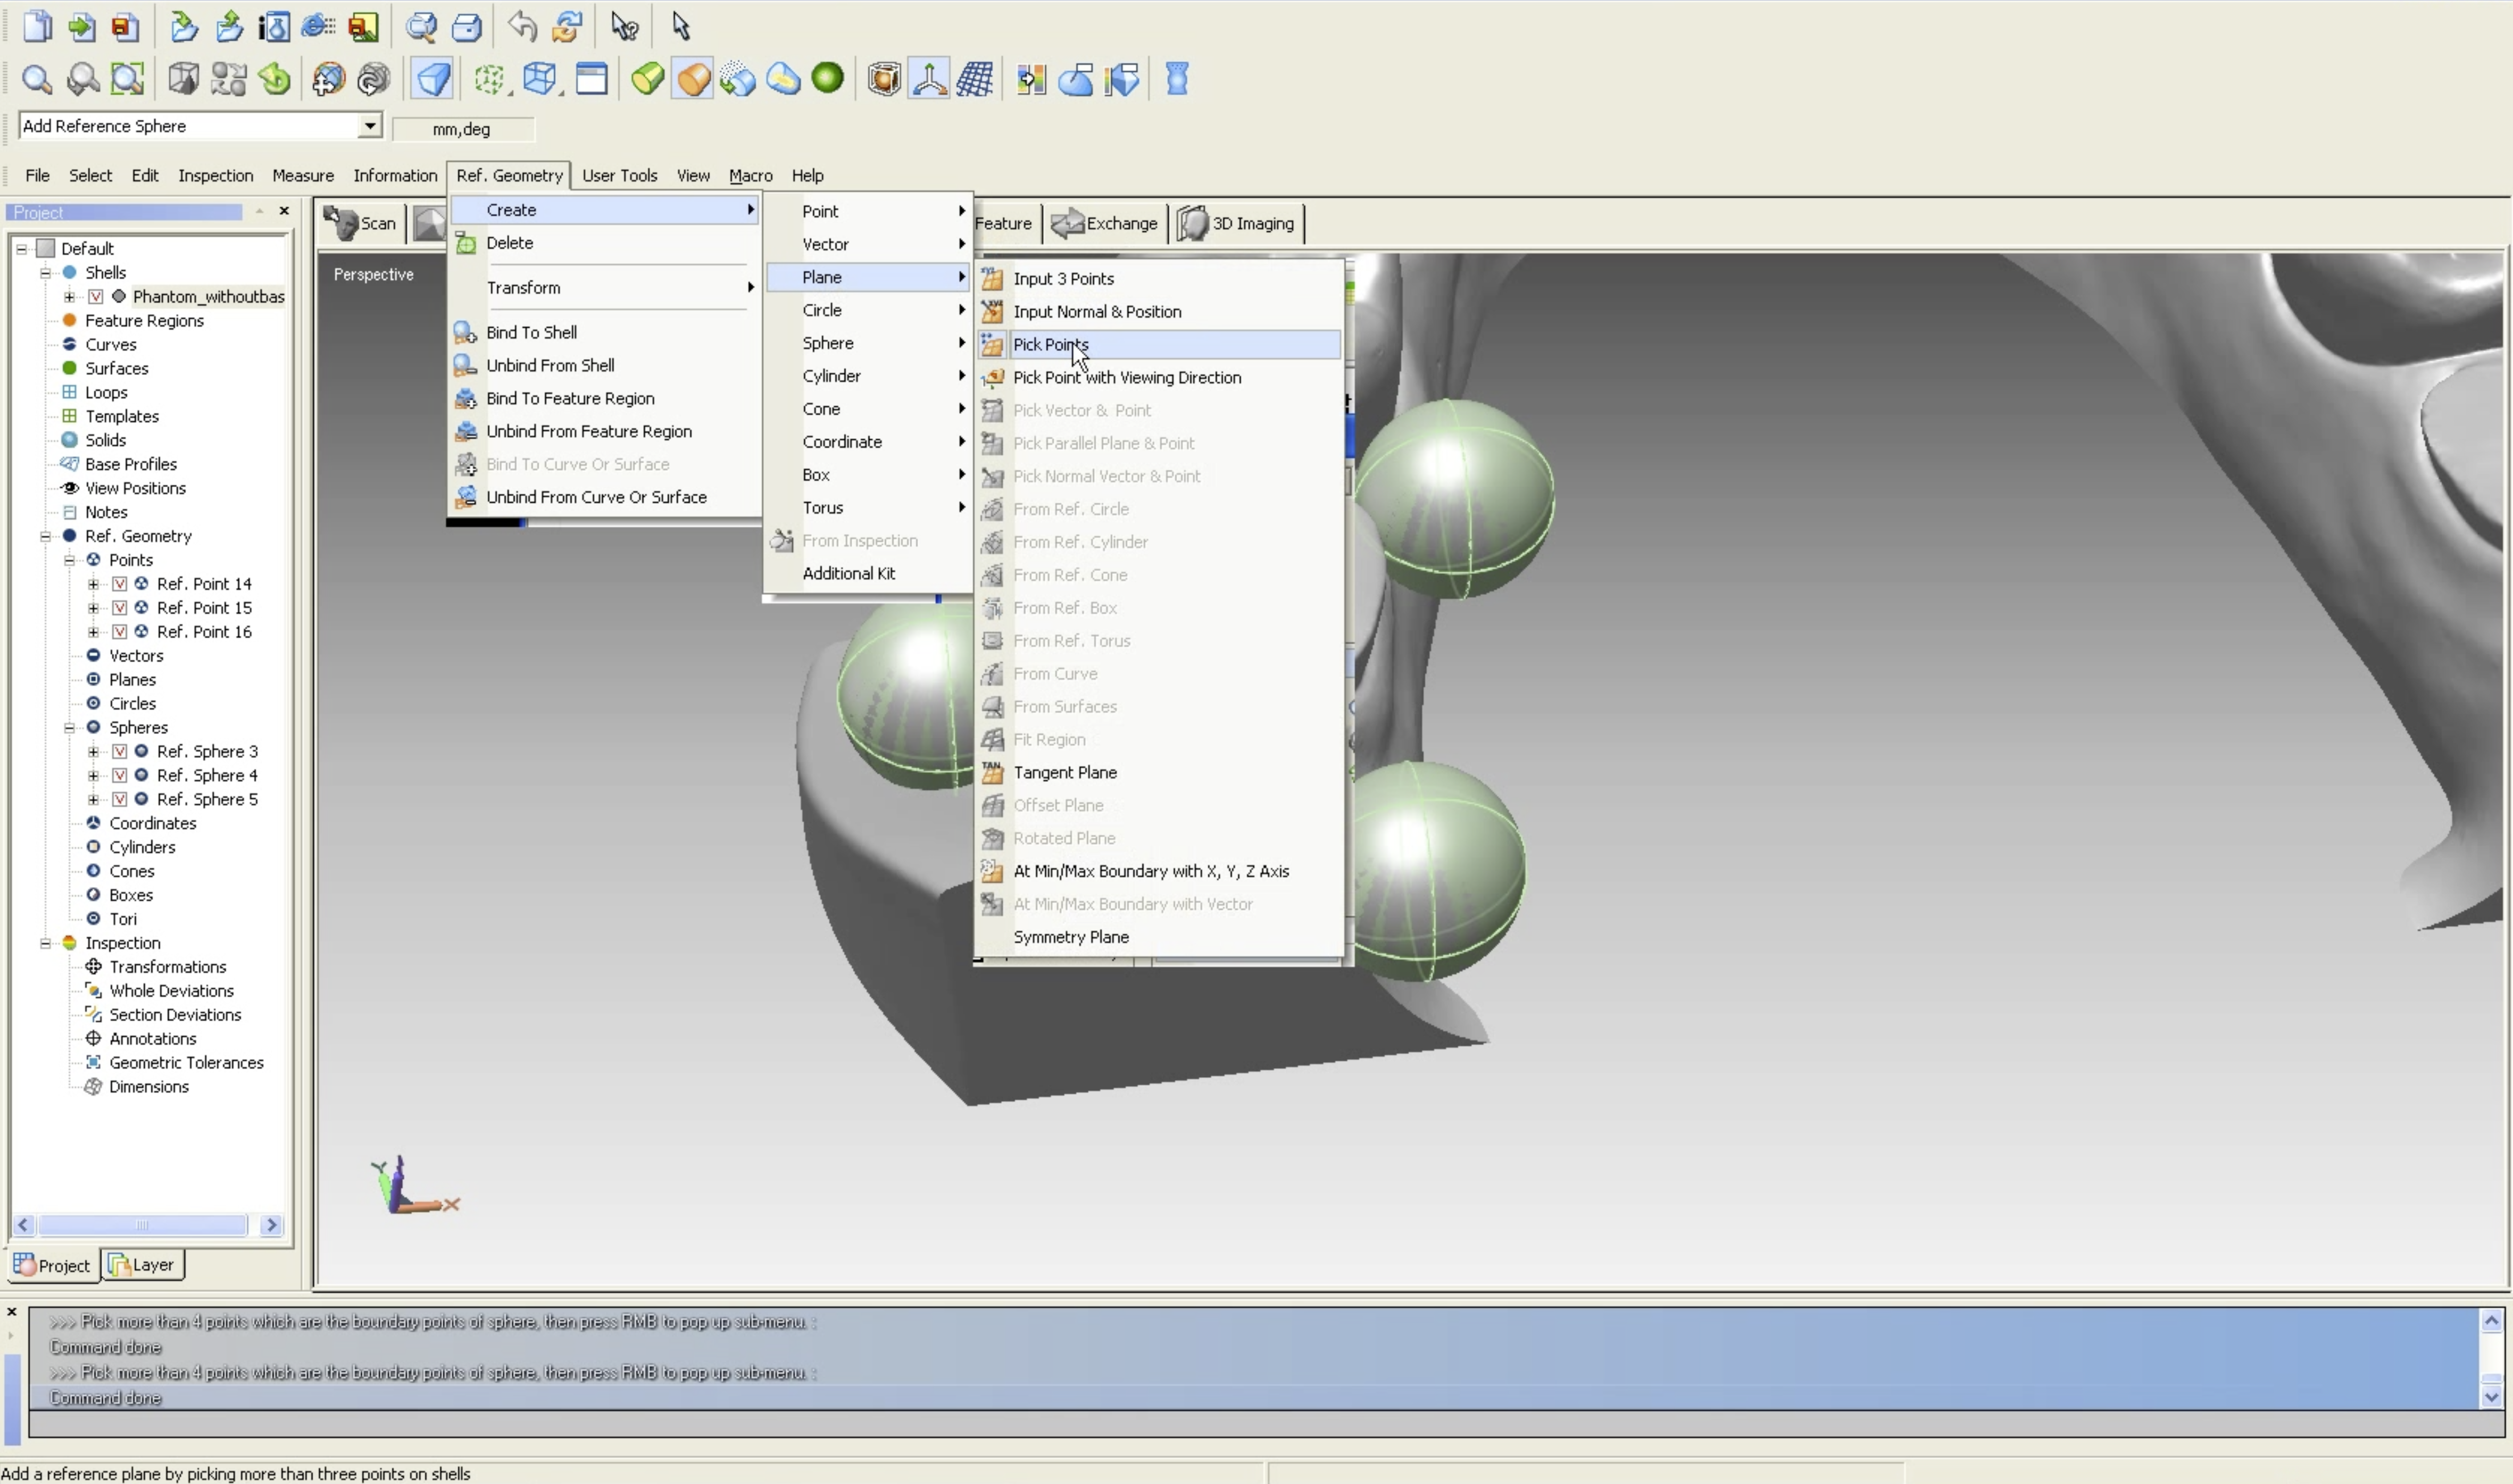The height and width of the screenshot is (1484, 2513).
Task: Collapse the Spheres tree node
Action: click(70, 727)
